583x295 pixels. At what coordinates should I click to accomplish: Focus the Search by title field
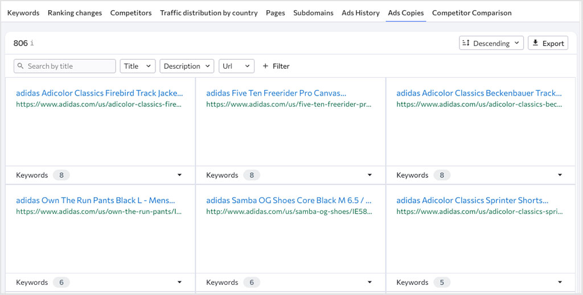coord(65,66)
